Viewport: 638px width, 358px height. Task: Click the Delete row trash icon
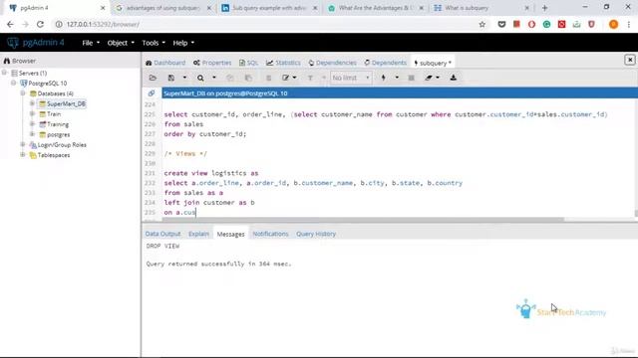(268, 78)
